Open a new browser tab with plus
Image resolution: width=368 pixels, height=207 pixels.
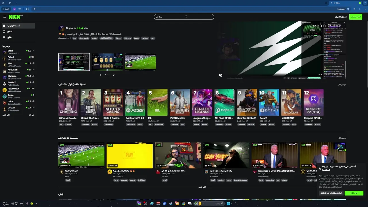coord(326,3)
